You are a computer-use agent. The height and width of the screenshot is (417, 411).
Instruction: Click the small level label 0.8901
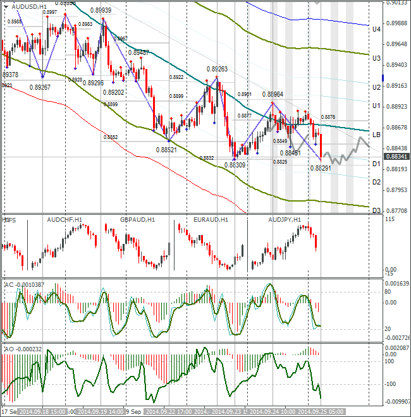click(244, 94)
